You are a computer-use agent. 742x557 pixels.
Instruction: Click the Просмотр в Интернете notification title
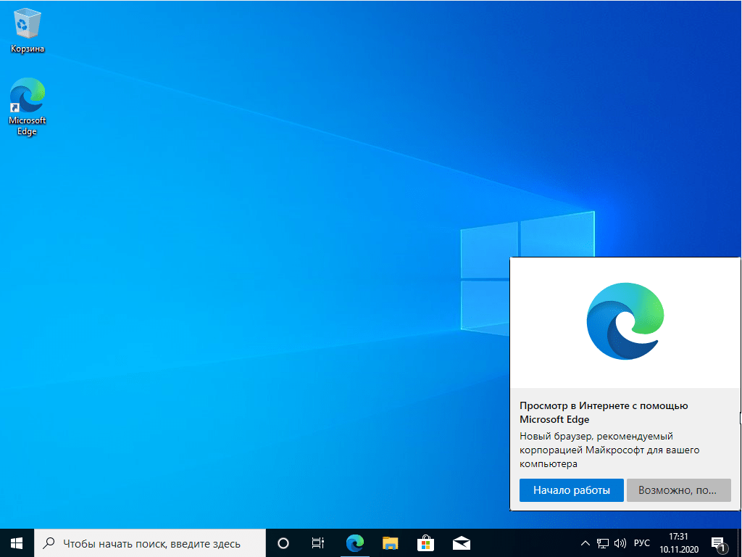click(604, 412)
